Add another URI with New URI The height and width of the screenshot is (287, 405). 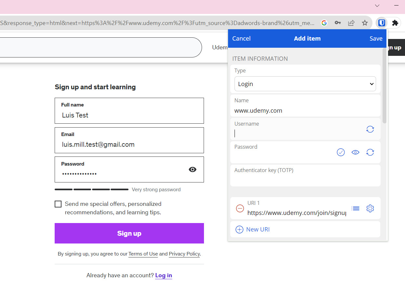tap(252, 229)
